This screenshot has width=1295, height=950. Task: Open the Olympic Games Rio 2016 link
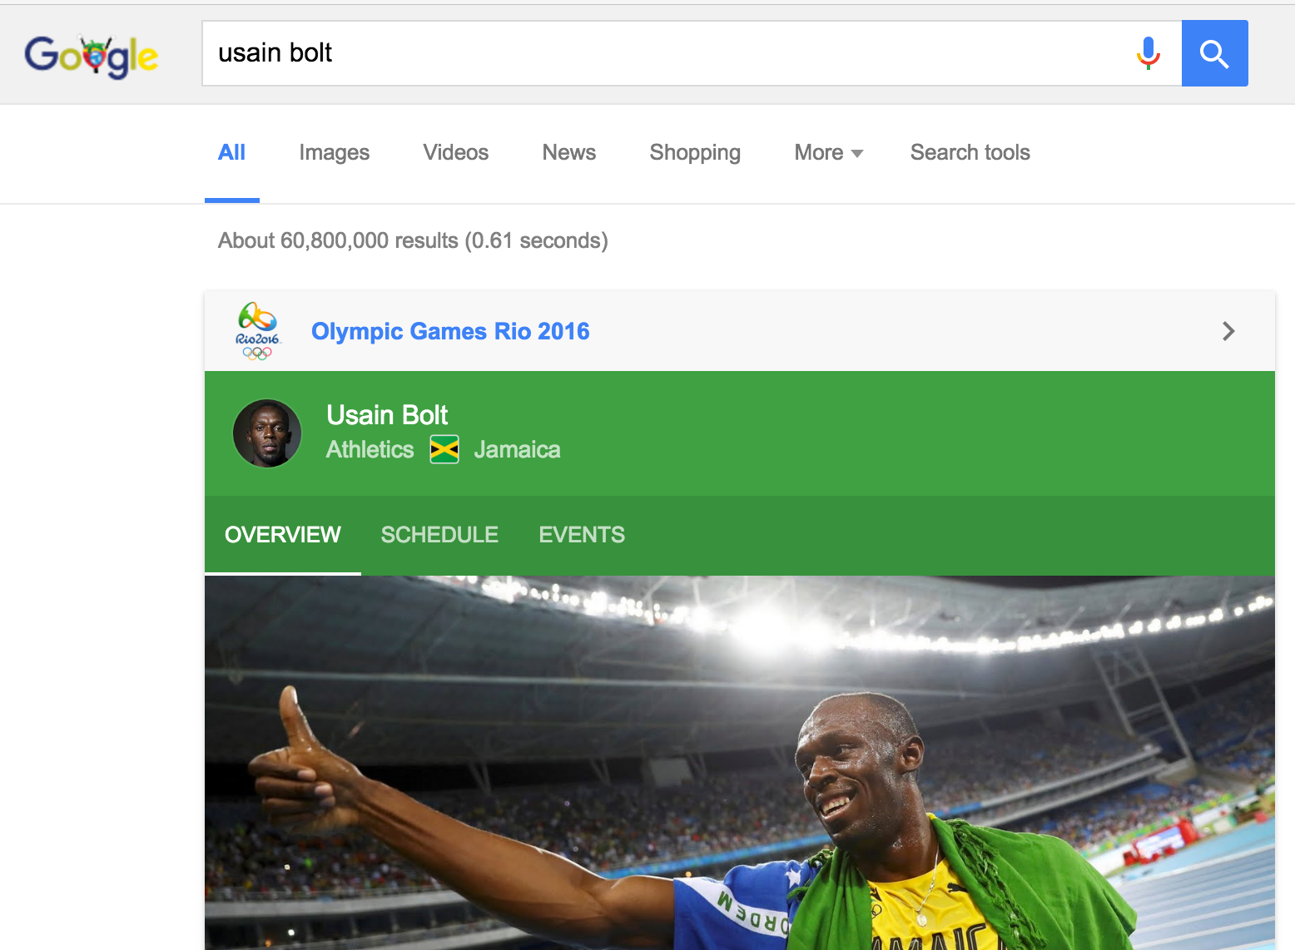pos(450,331)
